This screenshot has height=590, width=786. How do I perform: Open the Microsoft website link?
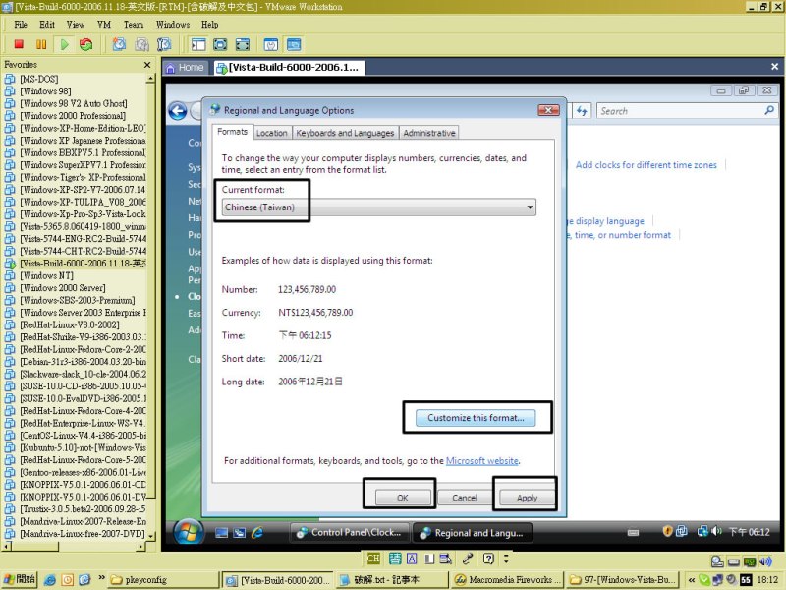click(x=482, y=461)
